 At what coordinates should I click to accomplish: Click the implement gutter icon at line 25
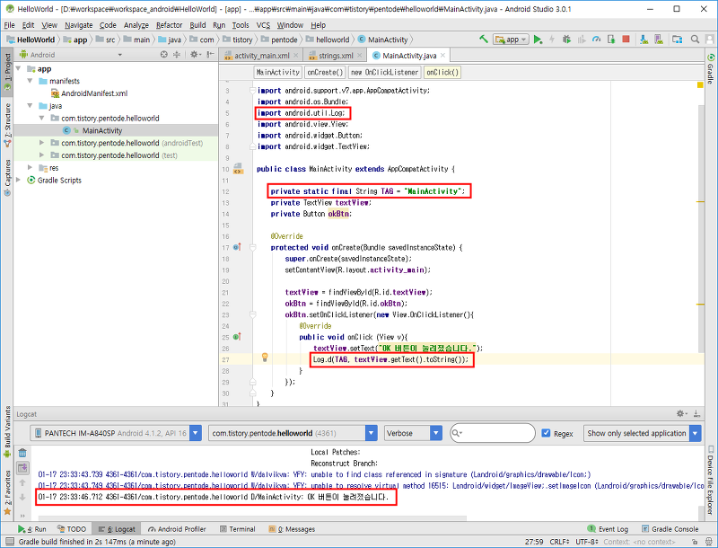(237, 337)
